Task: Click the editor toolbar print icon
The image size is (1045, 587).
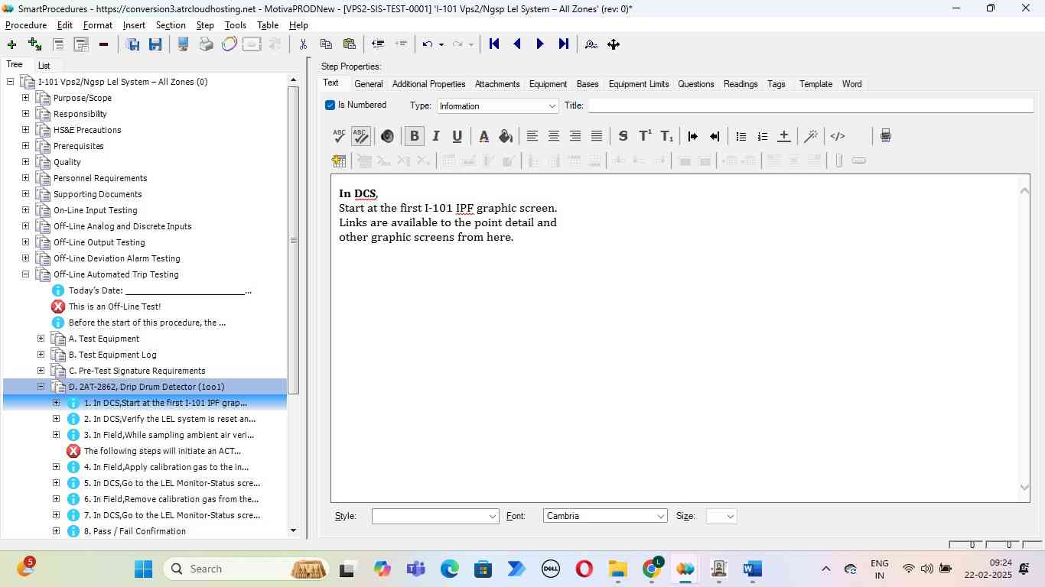Action: pos(886,136)
